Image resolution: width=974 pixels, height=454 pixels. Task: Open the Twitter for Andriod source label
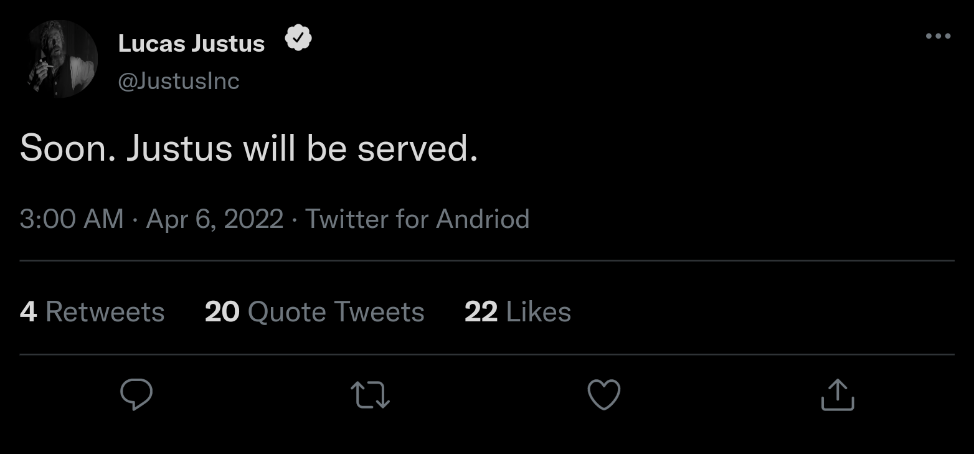417,219
